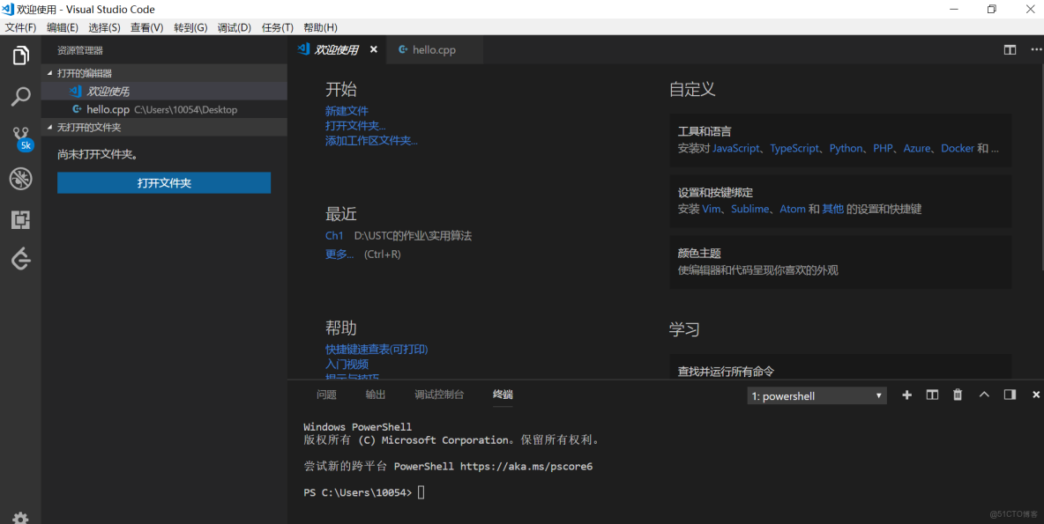Add a new terminal with plus icon
1044x524 pixels.
tap(906, 395)
